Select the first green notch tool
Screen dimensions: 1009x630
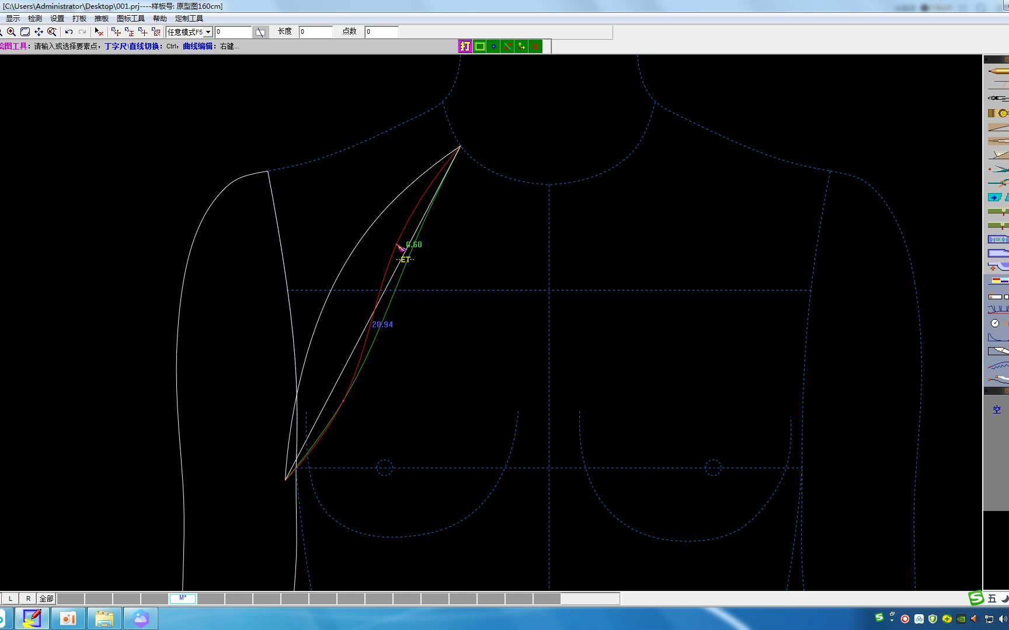click(998, 211)
